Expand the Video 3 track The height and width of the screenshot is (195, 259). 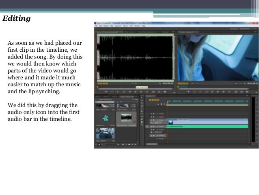pos(158,114)
